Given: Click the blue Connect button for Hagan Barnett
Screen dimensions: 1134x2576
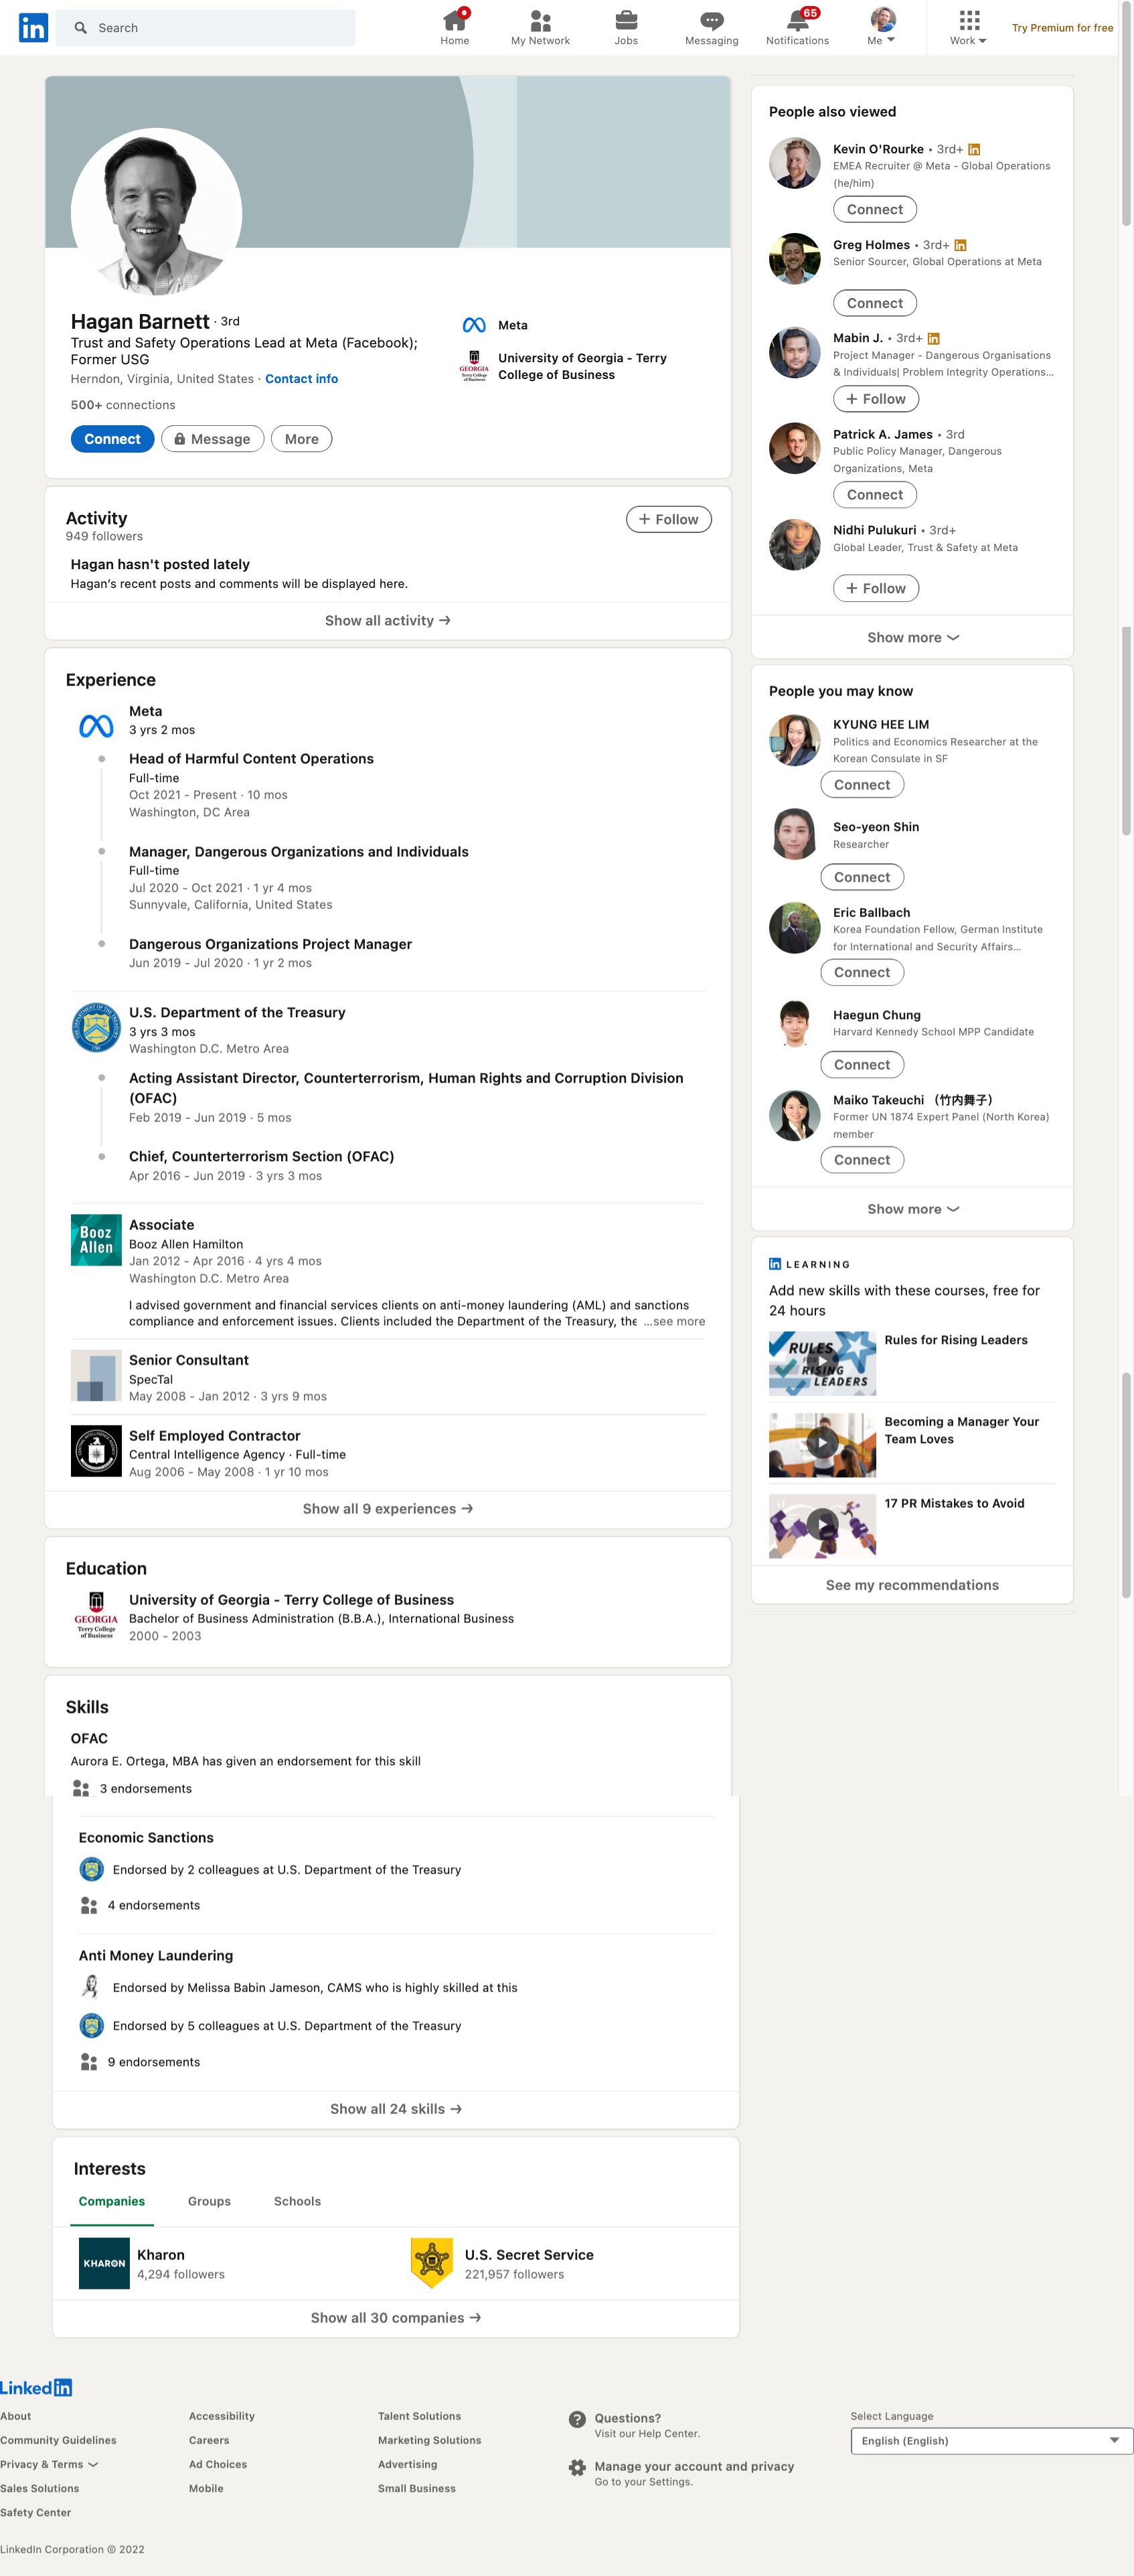Looking at the screenshot, I should point(112,439).
